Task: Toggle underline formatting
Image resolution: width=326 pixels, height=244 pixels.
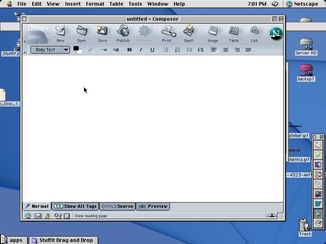Action: click(x=152, y=50)
